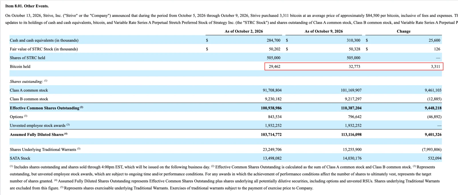Screen dimensions: 458x195
Task: Click the STRC change value 126
Action: pyautogui.click(x=437, y=49)
